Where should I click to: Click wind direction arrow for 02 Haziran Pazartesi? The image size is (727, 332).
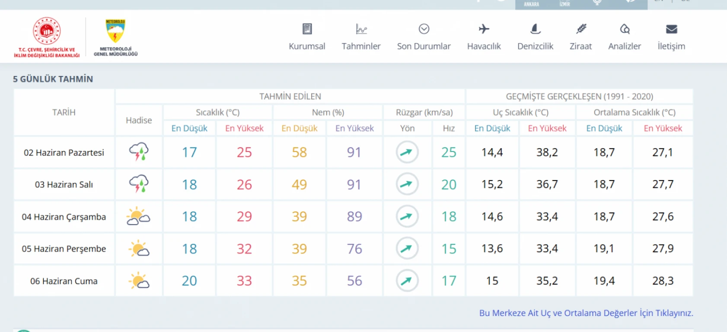(x=407, y=152)
